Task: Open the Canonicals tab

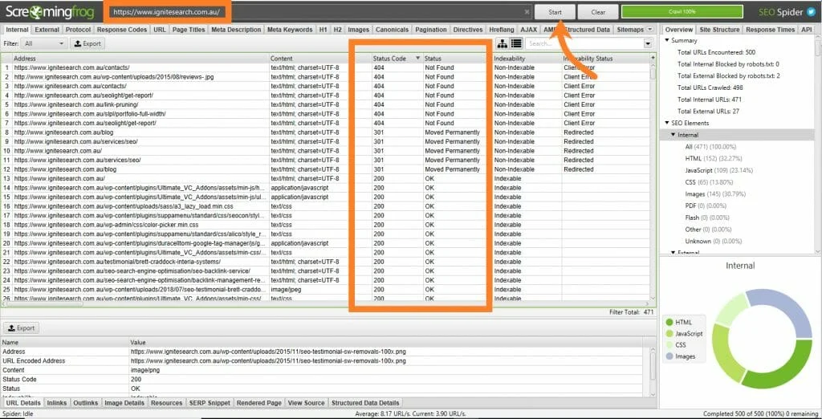Action: (x=392, y=30)
